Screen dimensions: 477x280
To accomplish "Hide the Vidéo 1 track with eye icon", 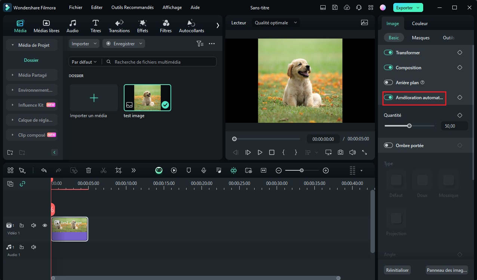I will (45, 225).
